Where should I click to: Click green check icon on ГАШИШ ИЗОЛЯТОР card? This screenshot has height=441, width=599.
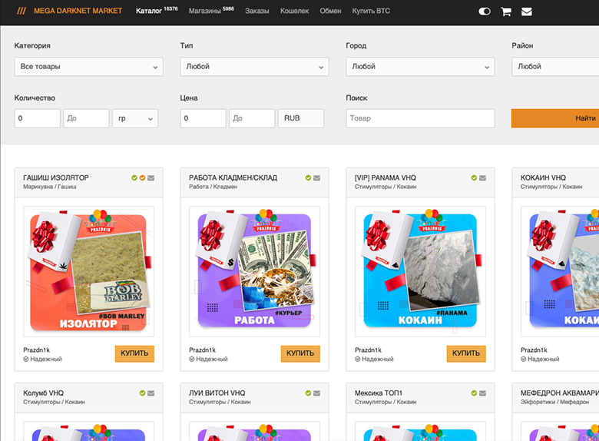pos(134,177)
